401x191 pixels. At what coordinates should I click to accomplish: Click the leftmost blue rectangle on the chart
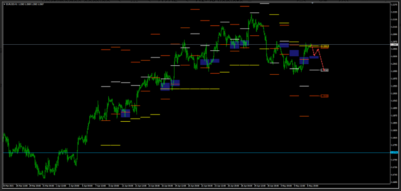[x=125, y=113]
